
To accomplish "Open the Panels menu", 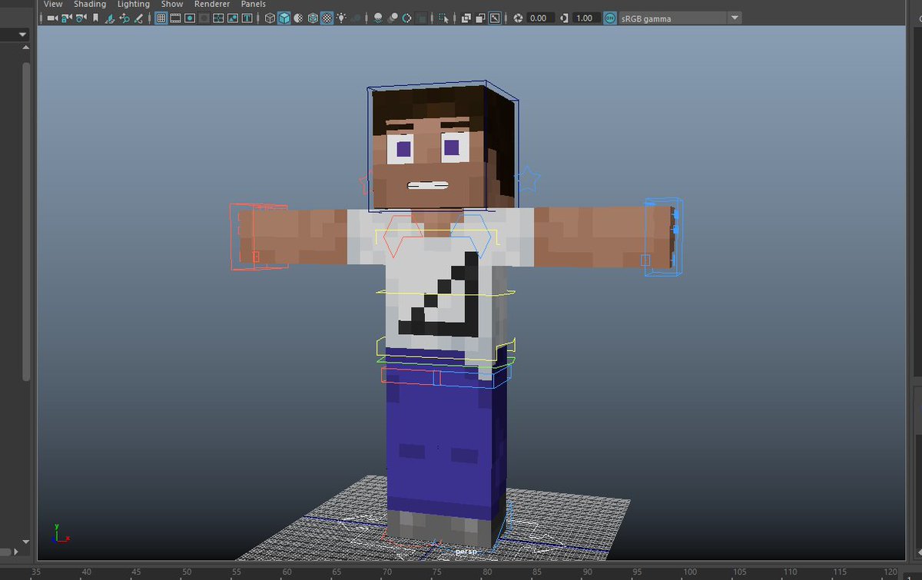I will [254, 4].
